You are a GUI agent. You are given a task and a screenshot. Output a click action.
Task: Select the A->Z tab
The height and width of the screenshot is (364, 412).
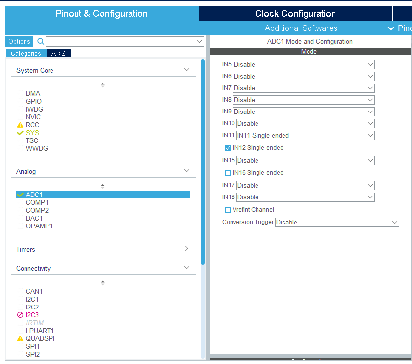tap(58, 54)
